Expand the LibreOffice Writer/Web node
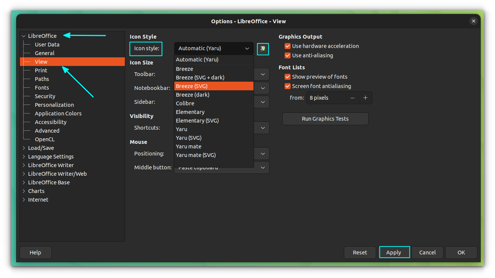The width and height of the screenshot is (495, 278). pos(24,174)
